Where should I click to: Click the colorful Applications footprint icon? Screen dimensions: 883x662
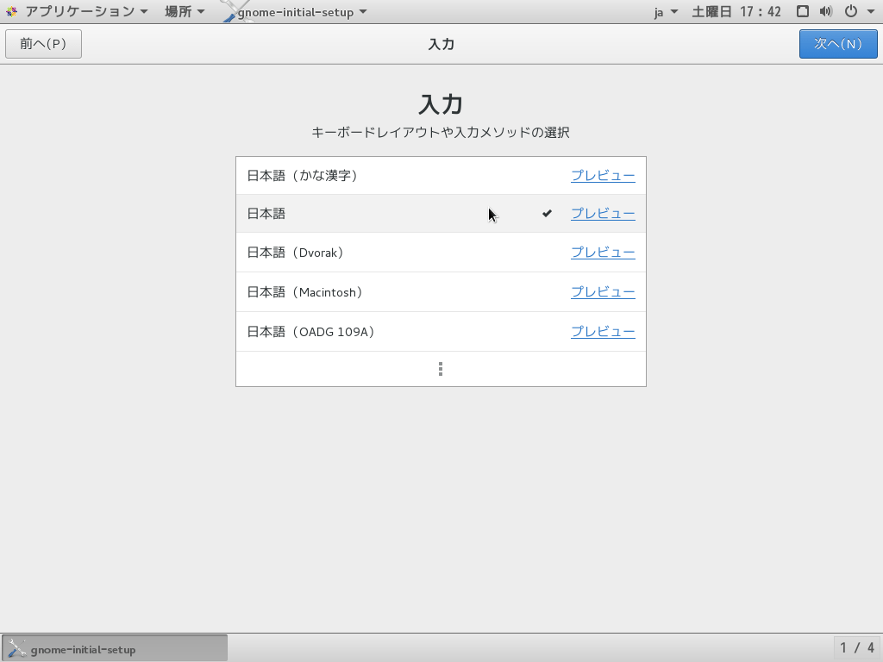coord(11,11)
